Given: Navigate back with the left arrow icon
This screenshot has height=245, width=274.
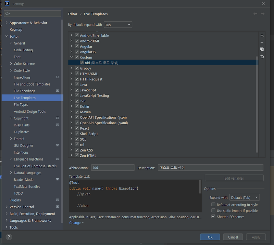Looking at the screenshot, I should click(255, 14).
